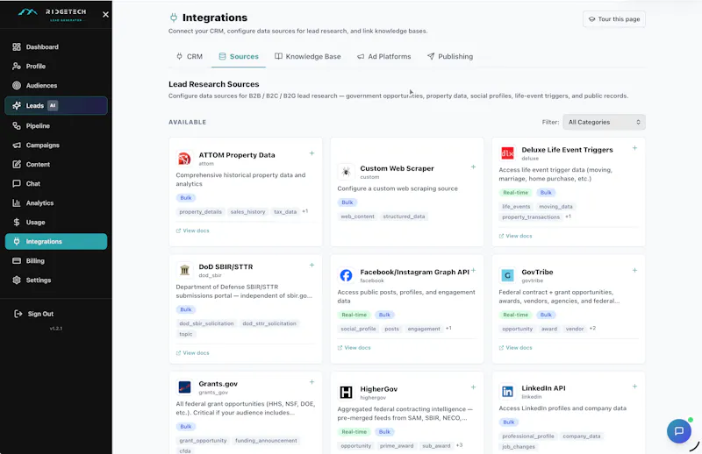Screen dimensions: 702x454
Task: Click Tour this page button
Action: point(613,18)
